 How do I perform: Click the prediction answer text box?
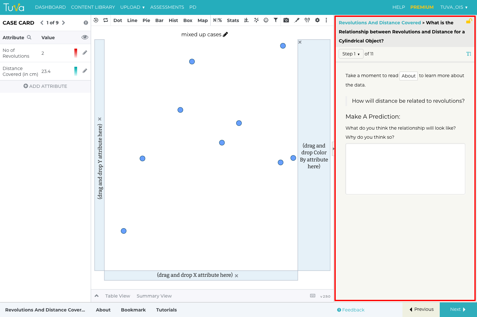pos(405,169)
